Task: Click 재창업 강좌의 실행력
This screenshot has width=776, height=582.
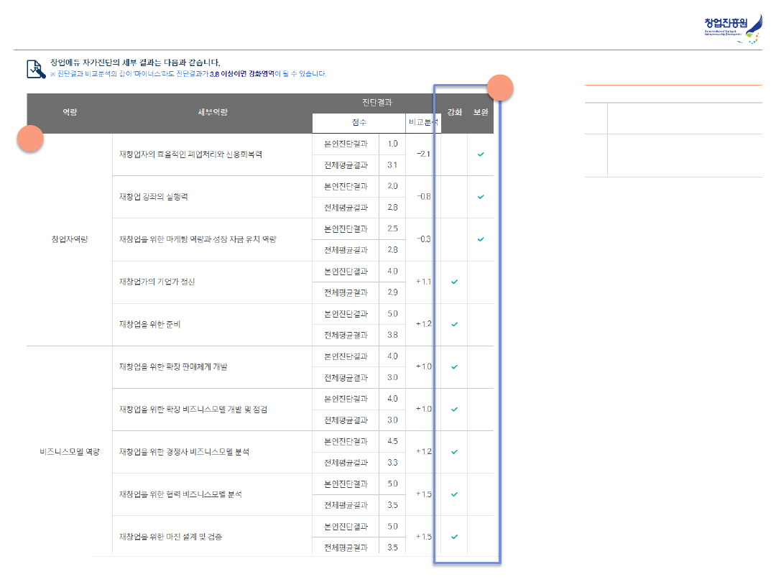Action: [x=154, y=197]
